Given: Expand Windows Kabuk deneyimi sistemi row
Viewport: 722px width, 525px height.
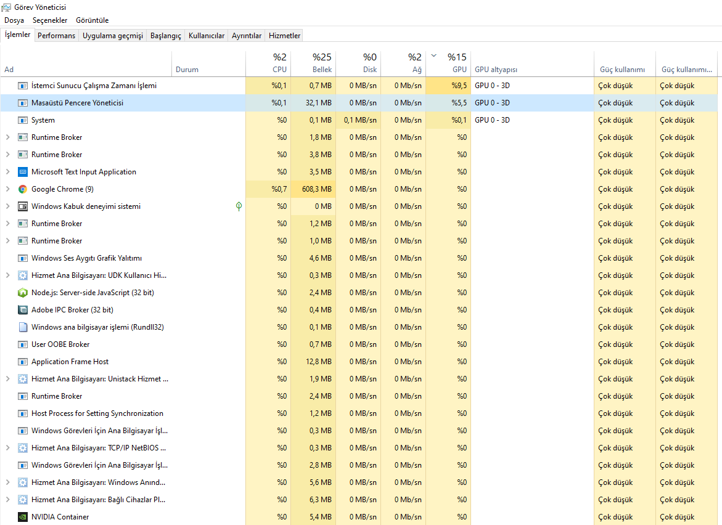Looking at the screenshot, I should pyautogui.click(x=8, y=206).
